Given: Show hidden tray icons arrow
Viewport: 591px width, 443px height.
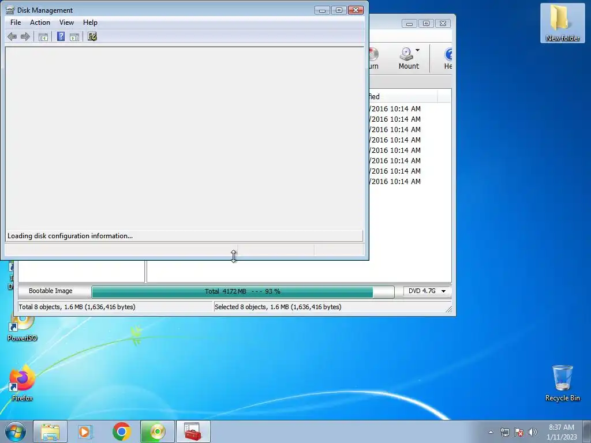Looking at the screenshot, I should point(491,432).
